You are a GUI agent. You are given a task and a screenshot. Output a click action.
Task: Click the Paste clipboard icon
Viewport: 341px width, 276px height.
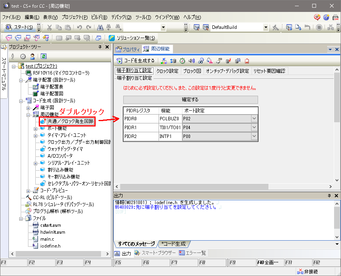coord(68,27)
